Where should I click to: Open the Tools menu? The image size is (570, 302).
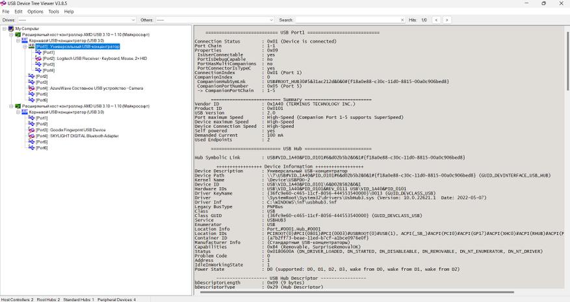click(54, 12)
